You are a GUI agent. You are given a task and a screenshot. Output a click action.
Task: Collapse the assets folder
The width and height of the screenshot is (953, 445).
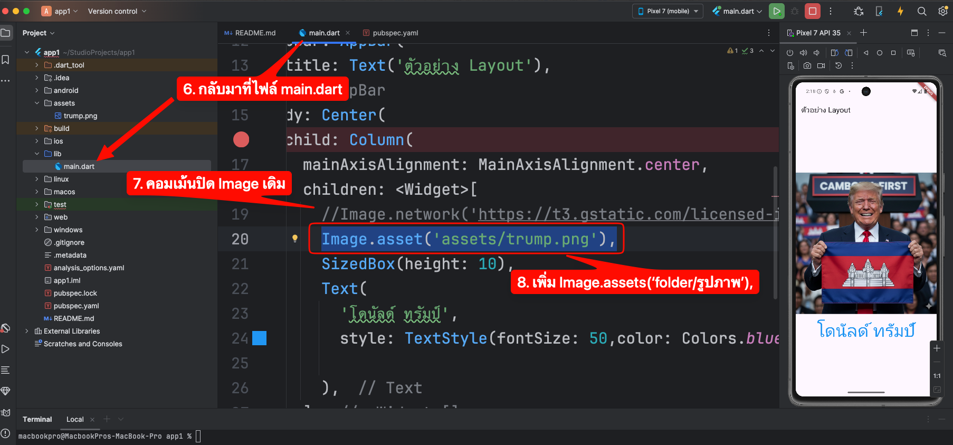[37, 103]
